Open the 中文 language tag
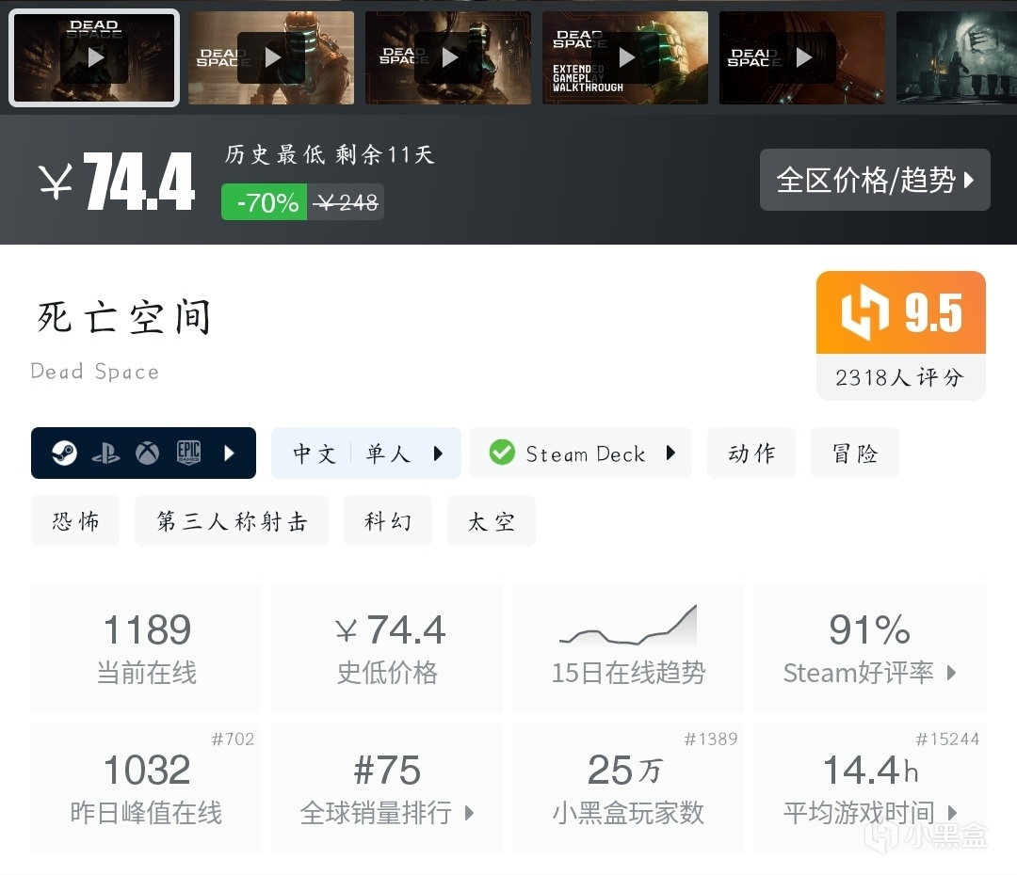Image resolution: width=1017 pixels, height=875 pixels. 315,453
